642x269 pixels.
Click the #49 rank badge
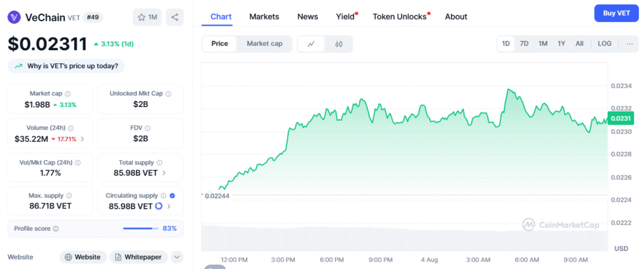[x=93, y=17]
